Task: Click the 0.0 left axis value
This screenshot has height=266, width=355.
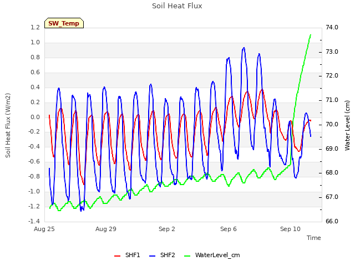Action: [x=35, y=117]
